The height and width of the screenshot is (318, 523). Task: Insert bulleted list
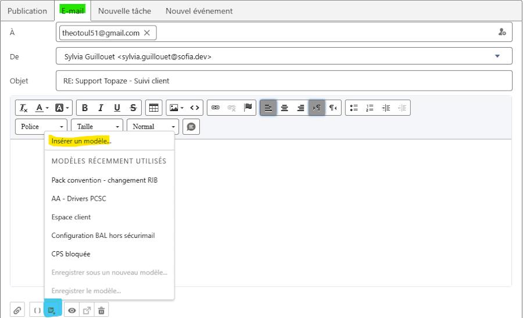[353, 108]
